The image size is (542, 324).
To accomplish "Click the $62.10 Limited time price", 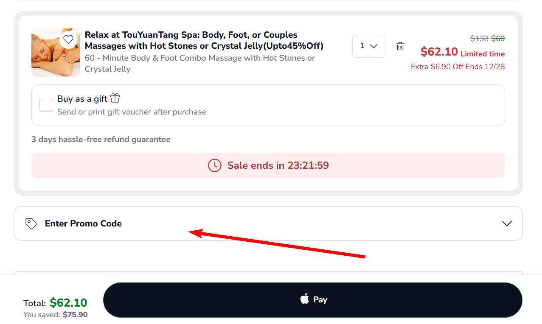I will click(439, 52).
